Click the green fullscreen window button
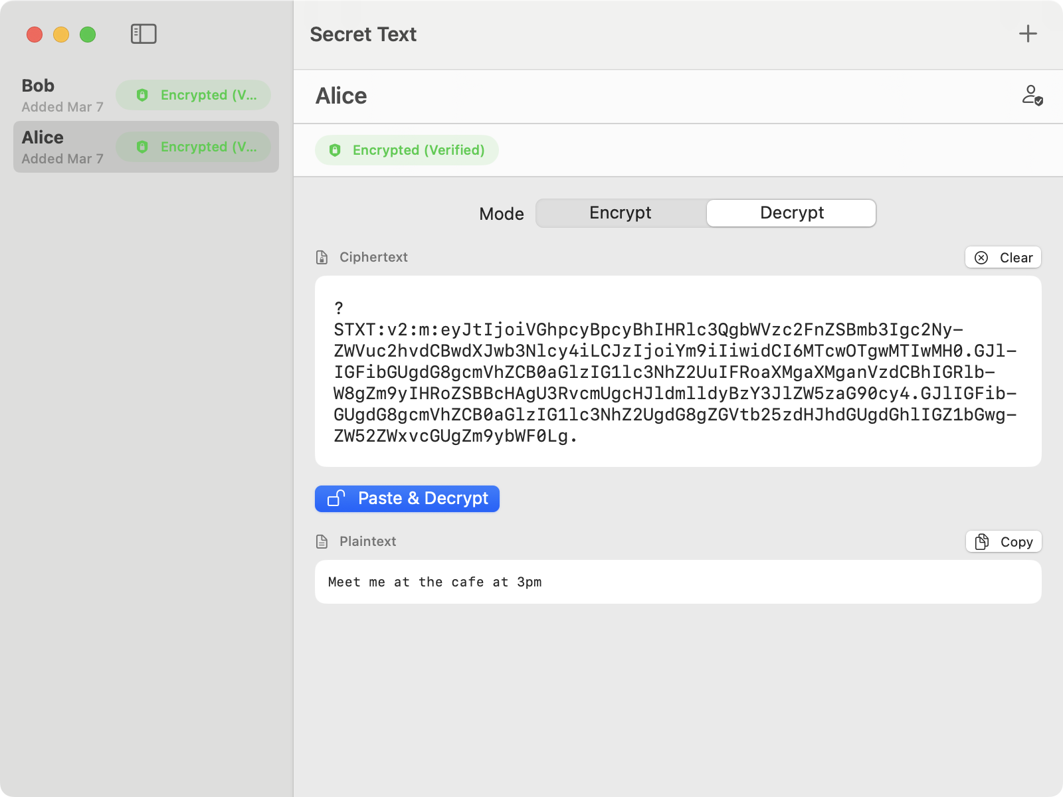Screen dimensions: 1063x797 88,35
